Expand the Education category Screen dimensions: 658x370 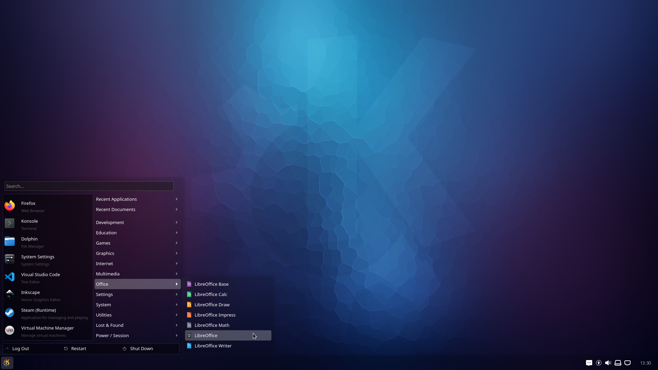coord(137,233)
